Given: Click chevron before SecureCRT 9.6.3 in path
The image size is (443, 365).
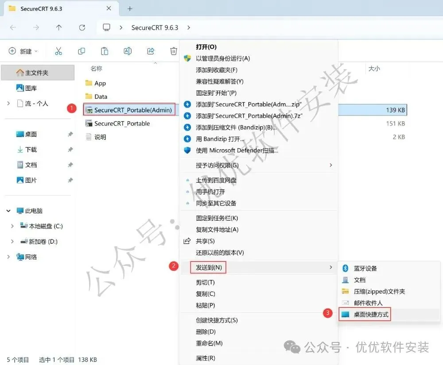Looking at the screenshot, I should pos(121,27).
